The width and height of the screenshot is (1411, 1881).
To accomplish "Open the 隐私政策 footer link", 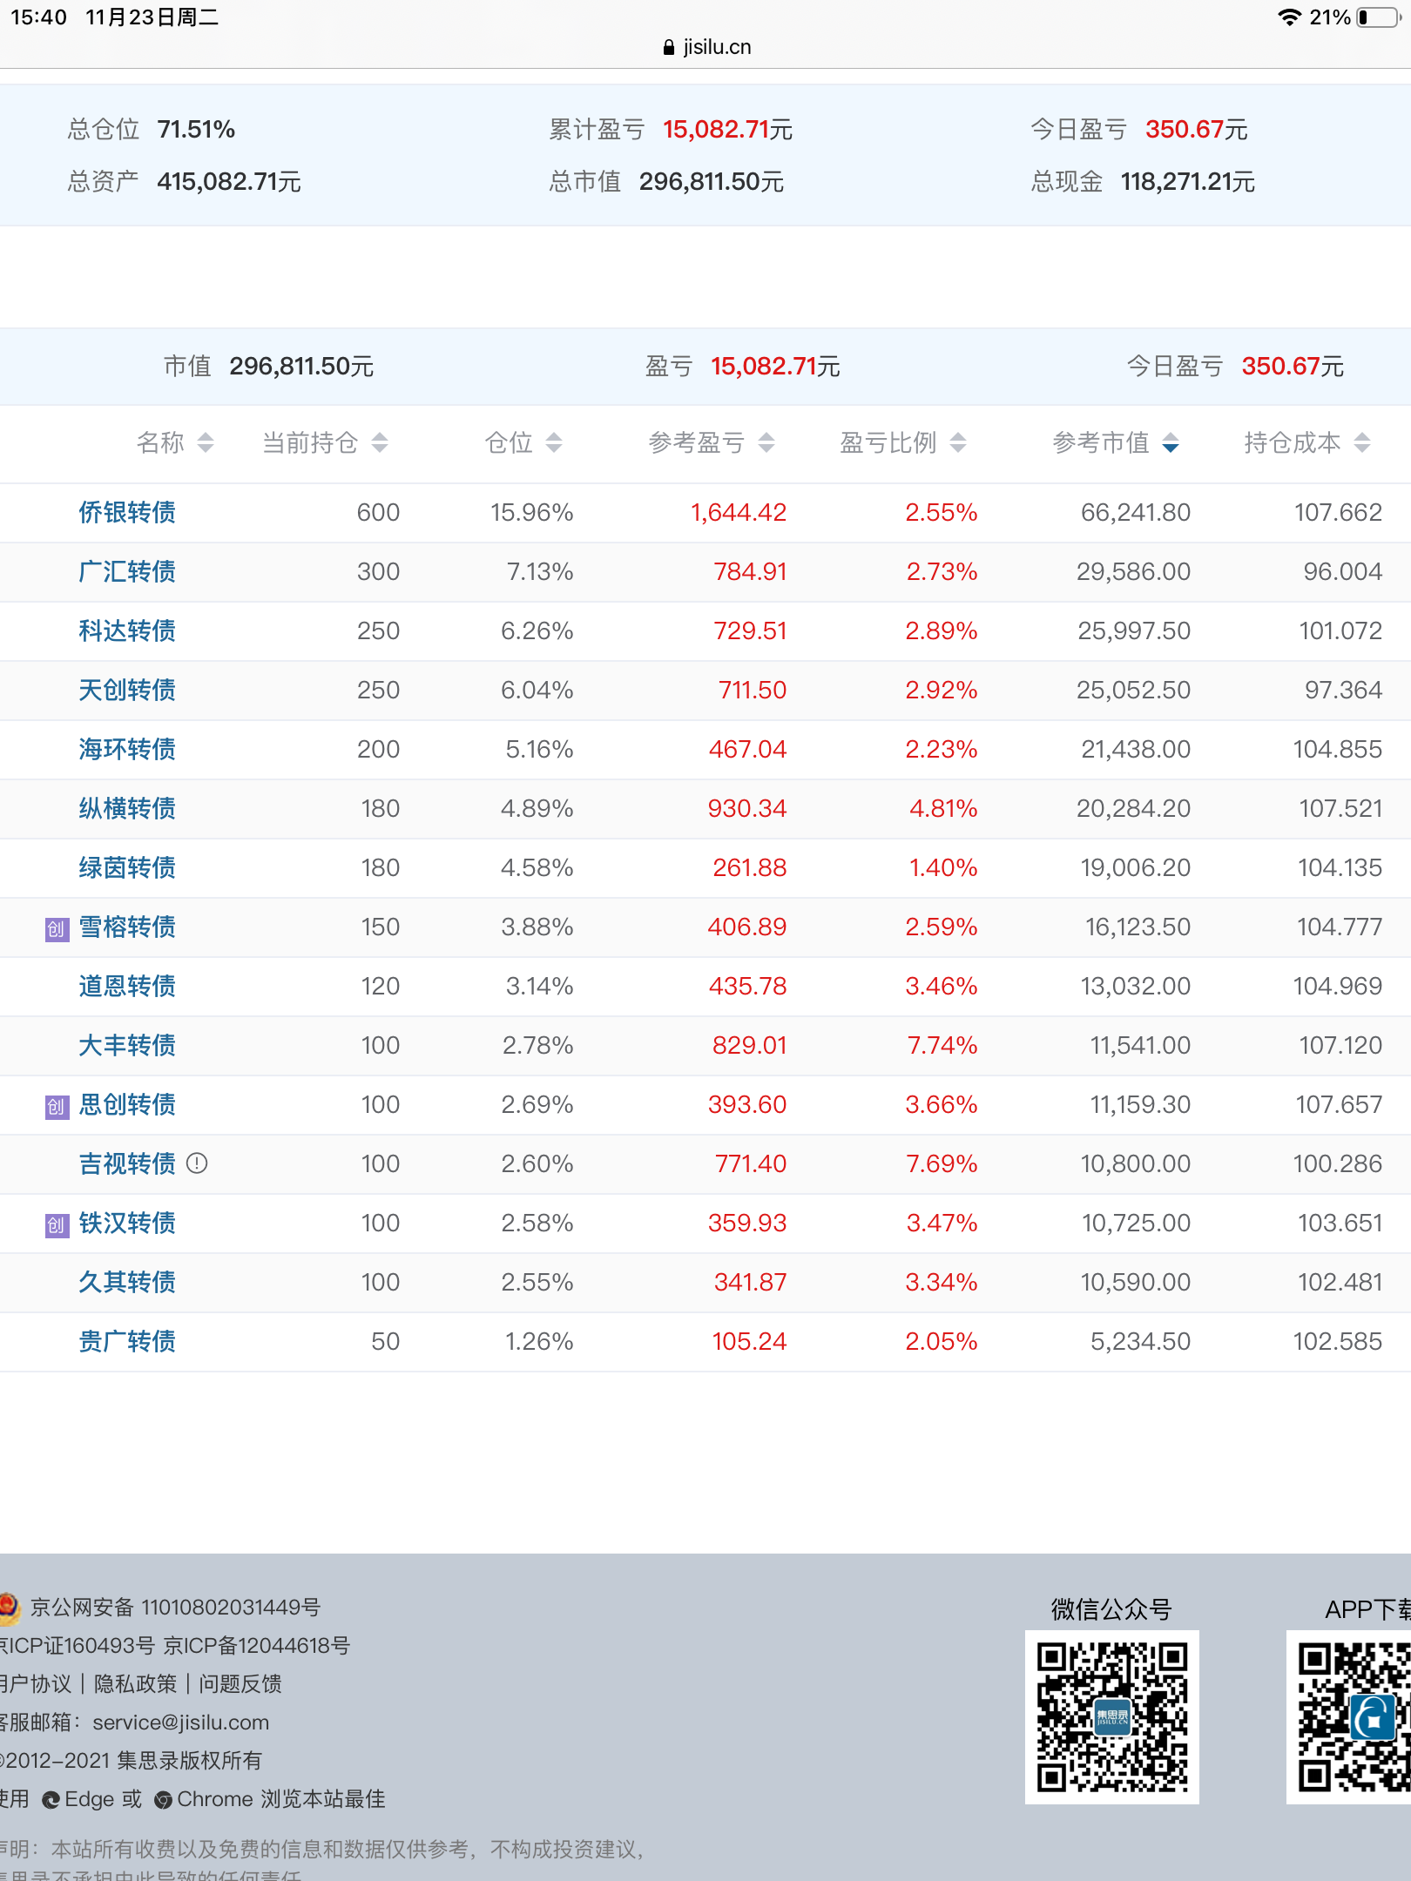I will (135, 1684).
